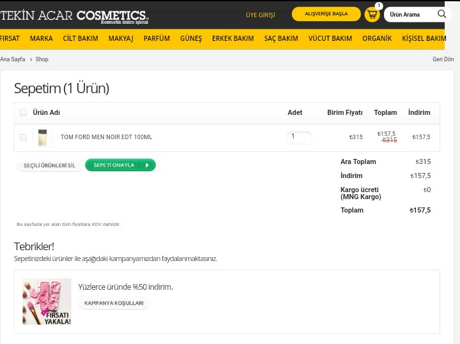460x344 pixels.
Task: Click the 'Tebrikler!' heading
Action: pyautogui.click(x=34, y=246)
